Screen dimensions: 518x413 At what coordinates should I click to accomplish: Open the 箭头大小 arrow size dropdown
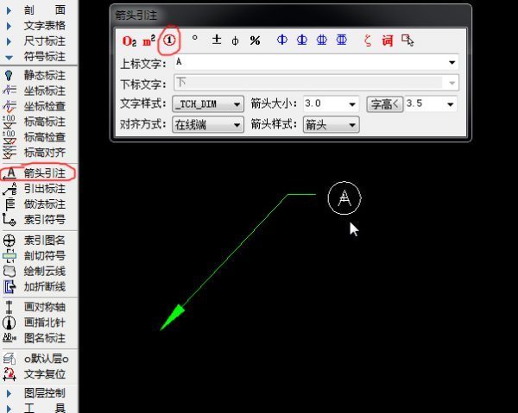pos(330,103)
